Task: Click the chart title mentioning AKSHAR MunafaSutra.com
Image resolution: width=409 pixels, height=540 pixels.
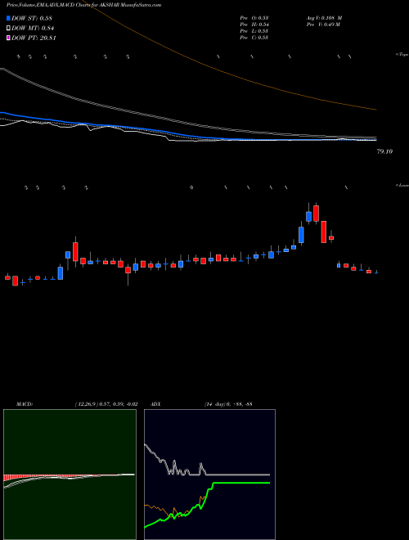Action: [x=83, y=5]
